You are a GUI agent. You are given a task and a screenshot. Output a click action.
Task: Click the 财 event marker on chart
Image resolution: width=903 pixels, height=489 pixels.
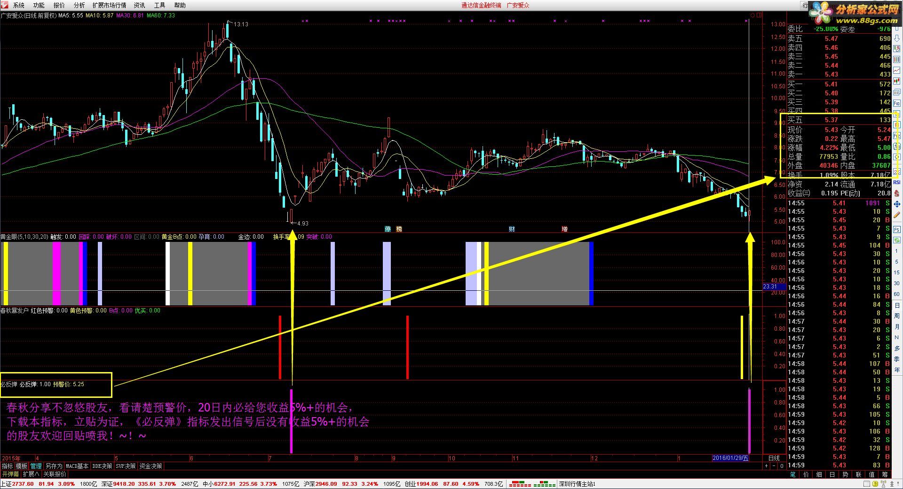point(512,229)
